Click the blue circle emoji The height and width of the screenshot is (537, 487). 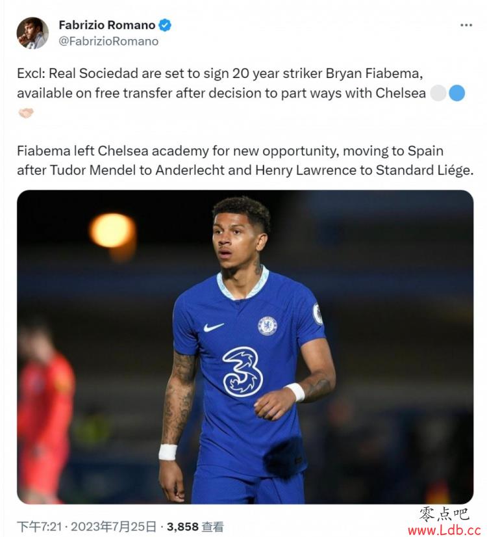click(457, 93)
